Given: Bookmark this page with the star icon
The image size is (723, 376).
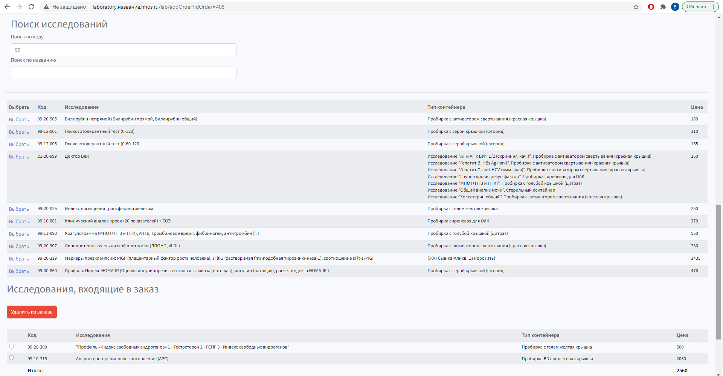Looking at the screenshot, I should pyautogui.click(x=636, y=7).
